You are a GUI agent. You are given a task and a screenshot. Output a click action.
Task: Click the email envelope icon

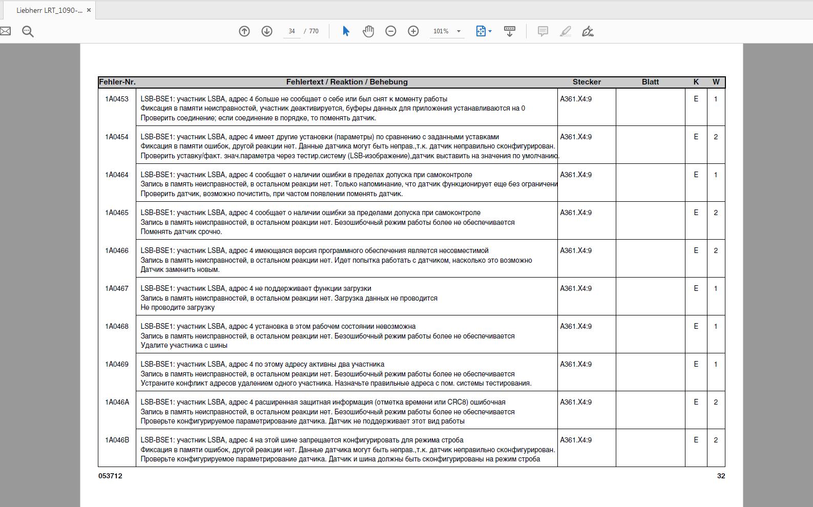pos(5,31)
